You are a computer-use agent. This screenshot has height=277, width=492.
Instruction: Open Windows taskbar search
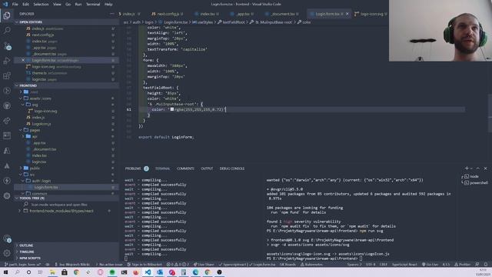(17, 272)
